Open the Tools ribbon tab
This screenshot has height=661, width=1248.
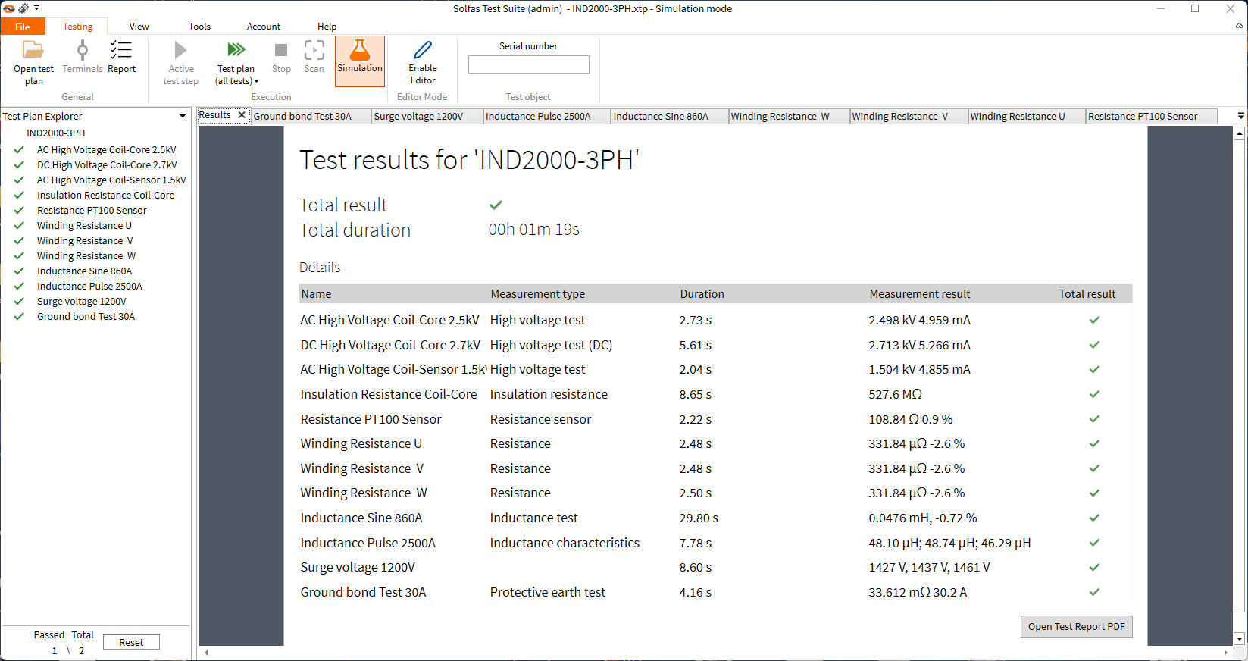tap(199, 27)
